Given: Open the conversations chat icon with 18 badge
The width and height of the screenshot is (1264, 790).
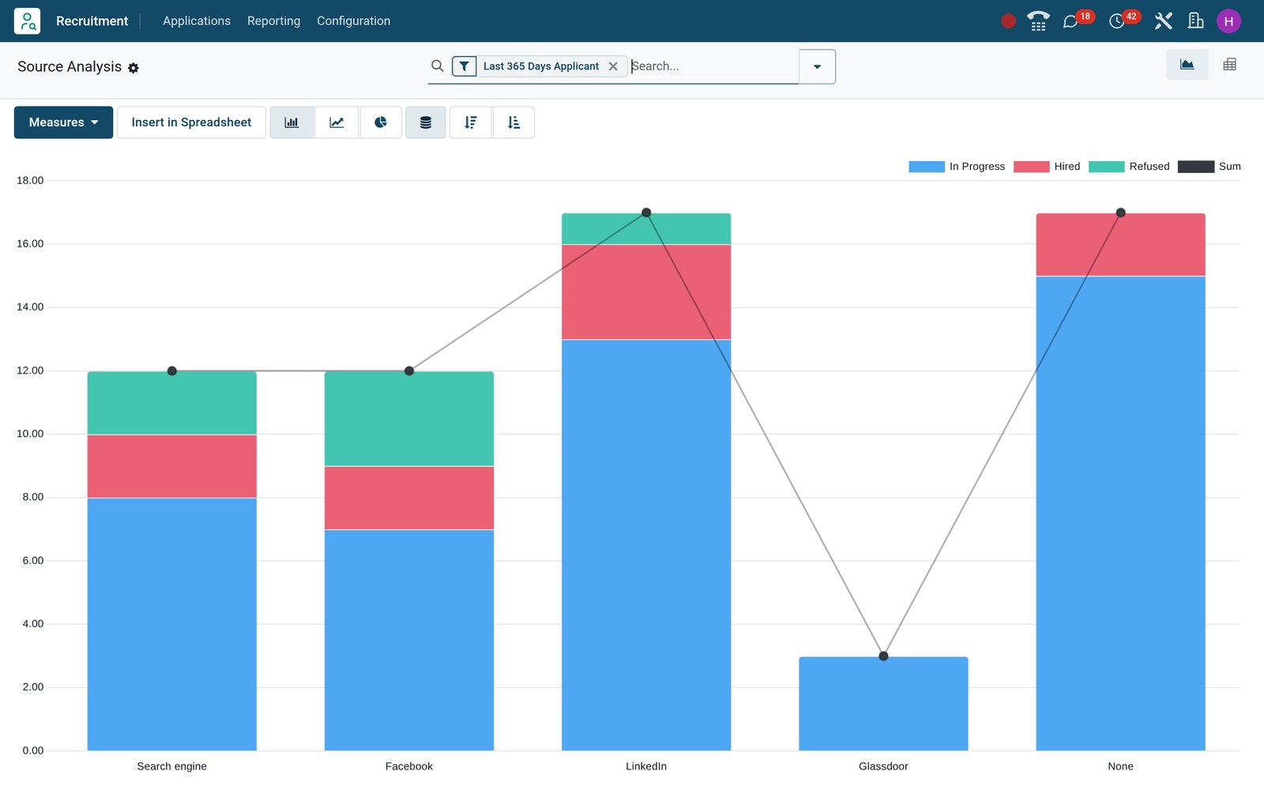Looking at the screenshot, I should pyautogui.click(x=1070, y=21).
